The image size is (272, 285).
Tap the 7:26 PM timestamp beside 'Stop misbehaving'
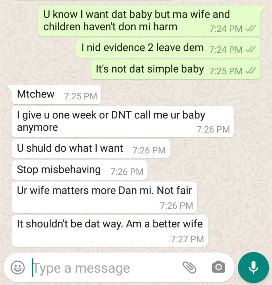127,171
